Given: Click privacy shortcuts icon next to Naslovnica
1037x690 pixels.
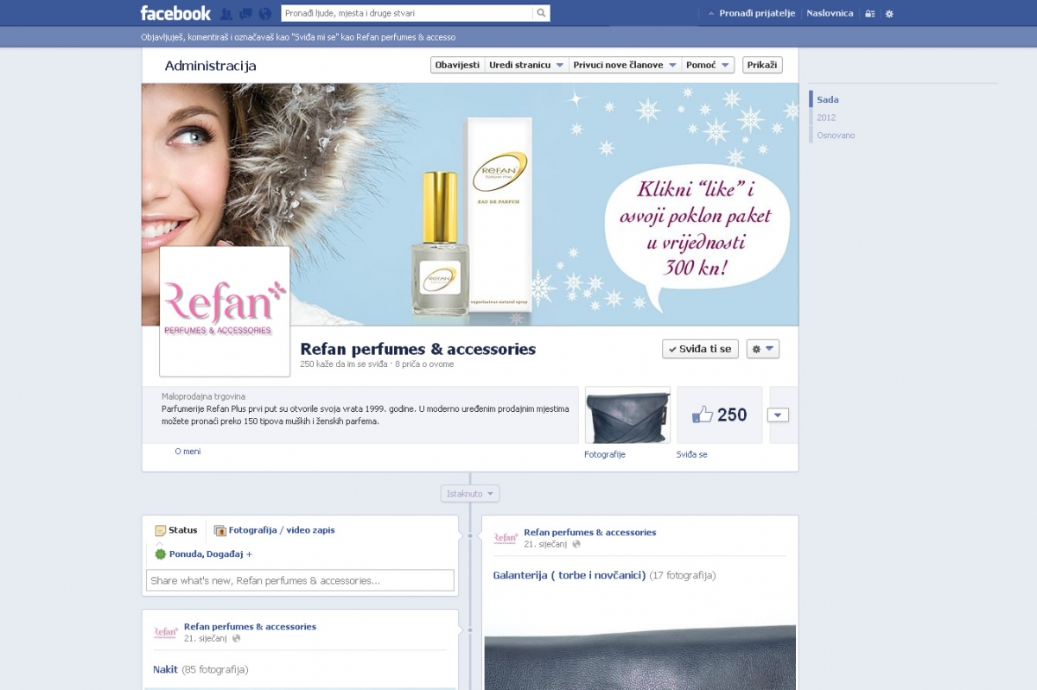Looking at the screenshot, I should 869,14.
